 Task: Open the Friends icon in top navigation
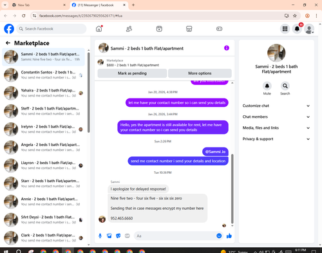pos(129,29)
